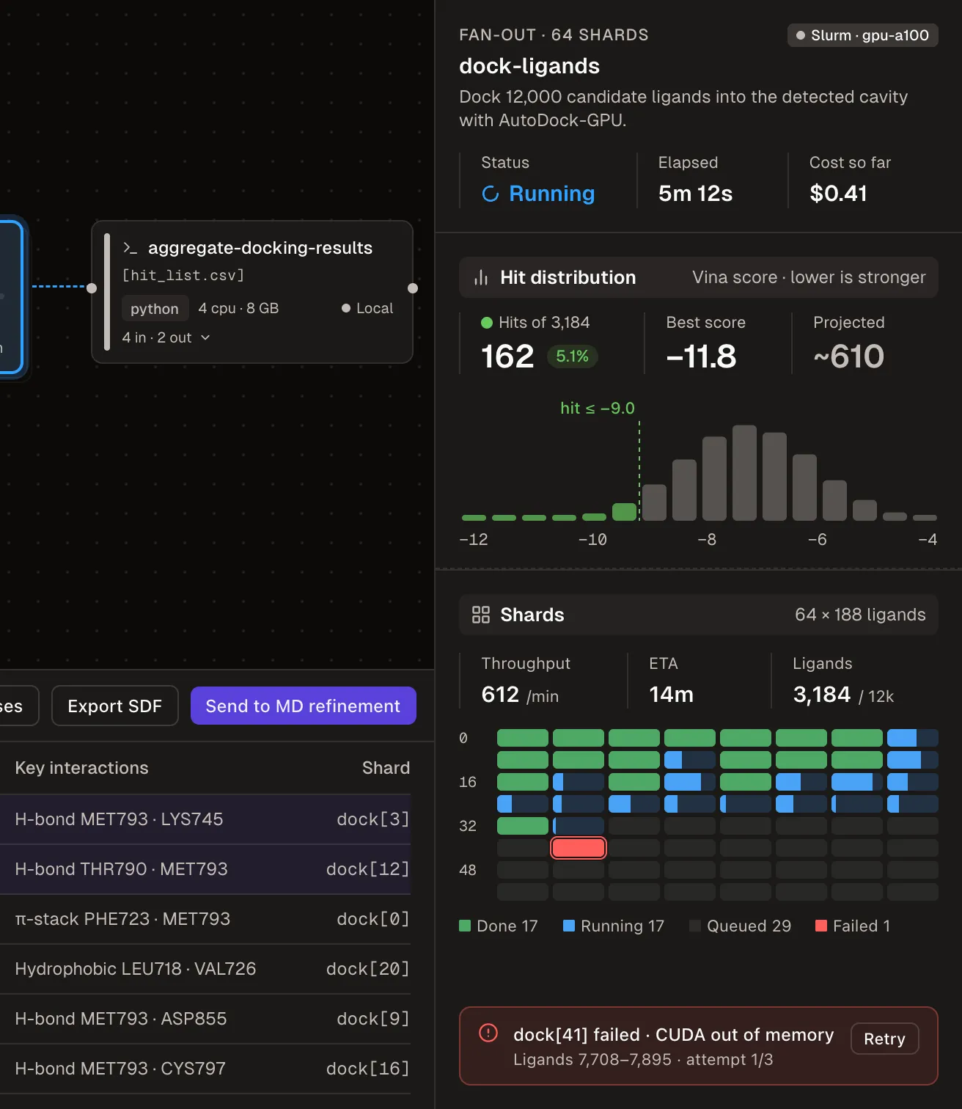Click the 'dock-ligands' step title
The height and width of the screenshot is (1109, 962).
click(x=529, y=66)
